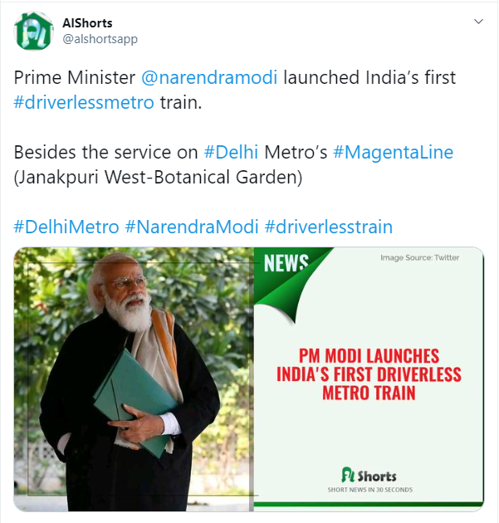Visit the @alshortsapp handle
Image resolution: width=499 pixels, height=523 pixels.
[x=100, y=39]
